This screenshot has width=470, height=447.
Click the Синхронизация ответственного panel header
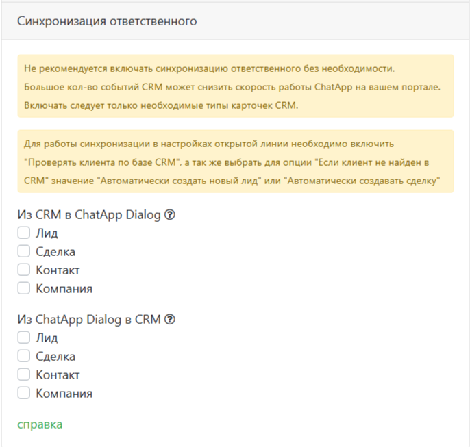(108, 21)
